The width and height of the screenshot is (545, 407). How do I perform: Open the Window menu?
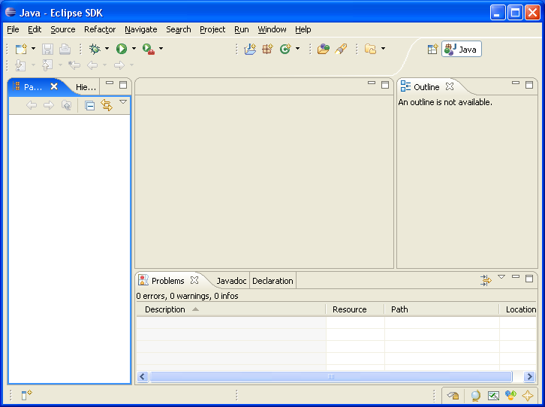[272, 29]
